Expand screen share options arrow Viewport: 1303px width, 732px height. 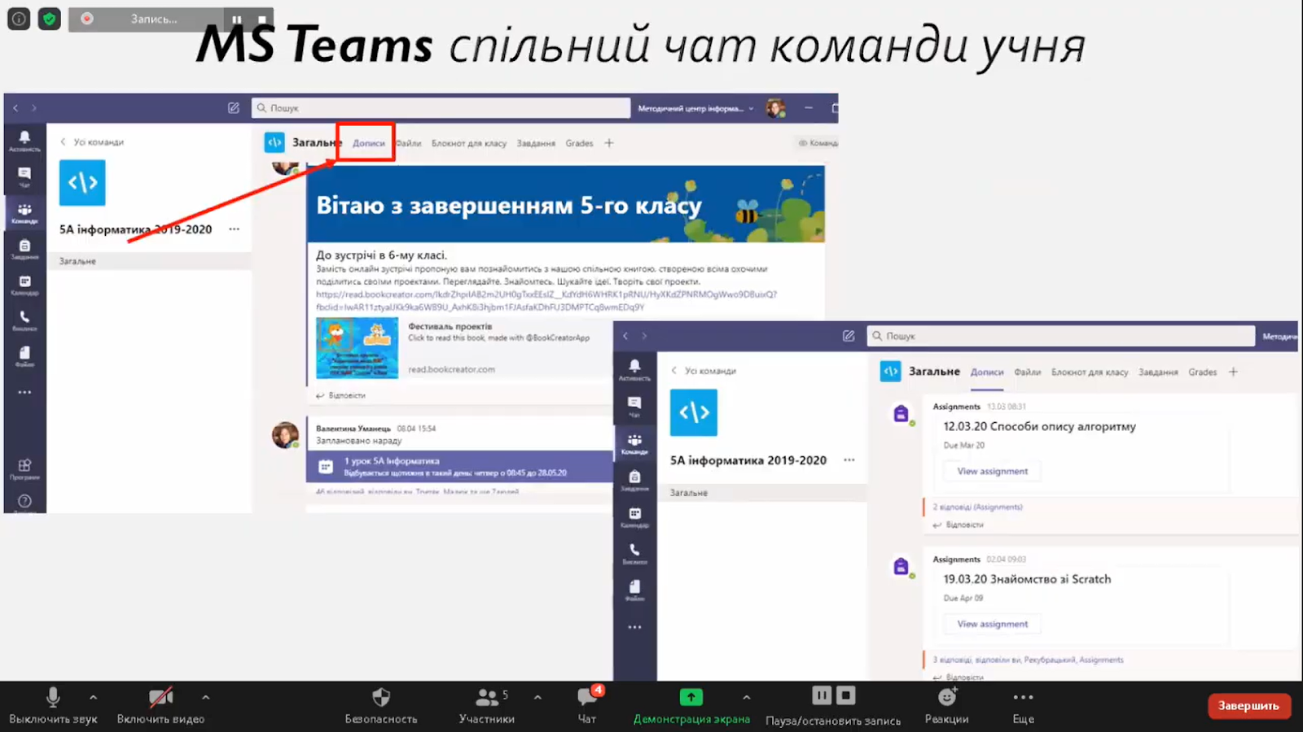tap(746, 697)
